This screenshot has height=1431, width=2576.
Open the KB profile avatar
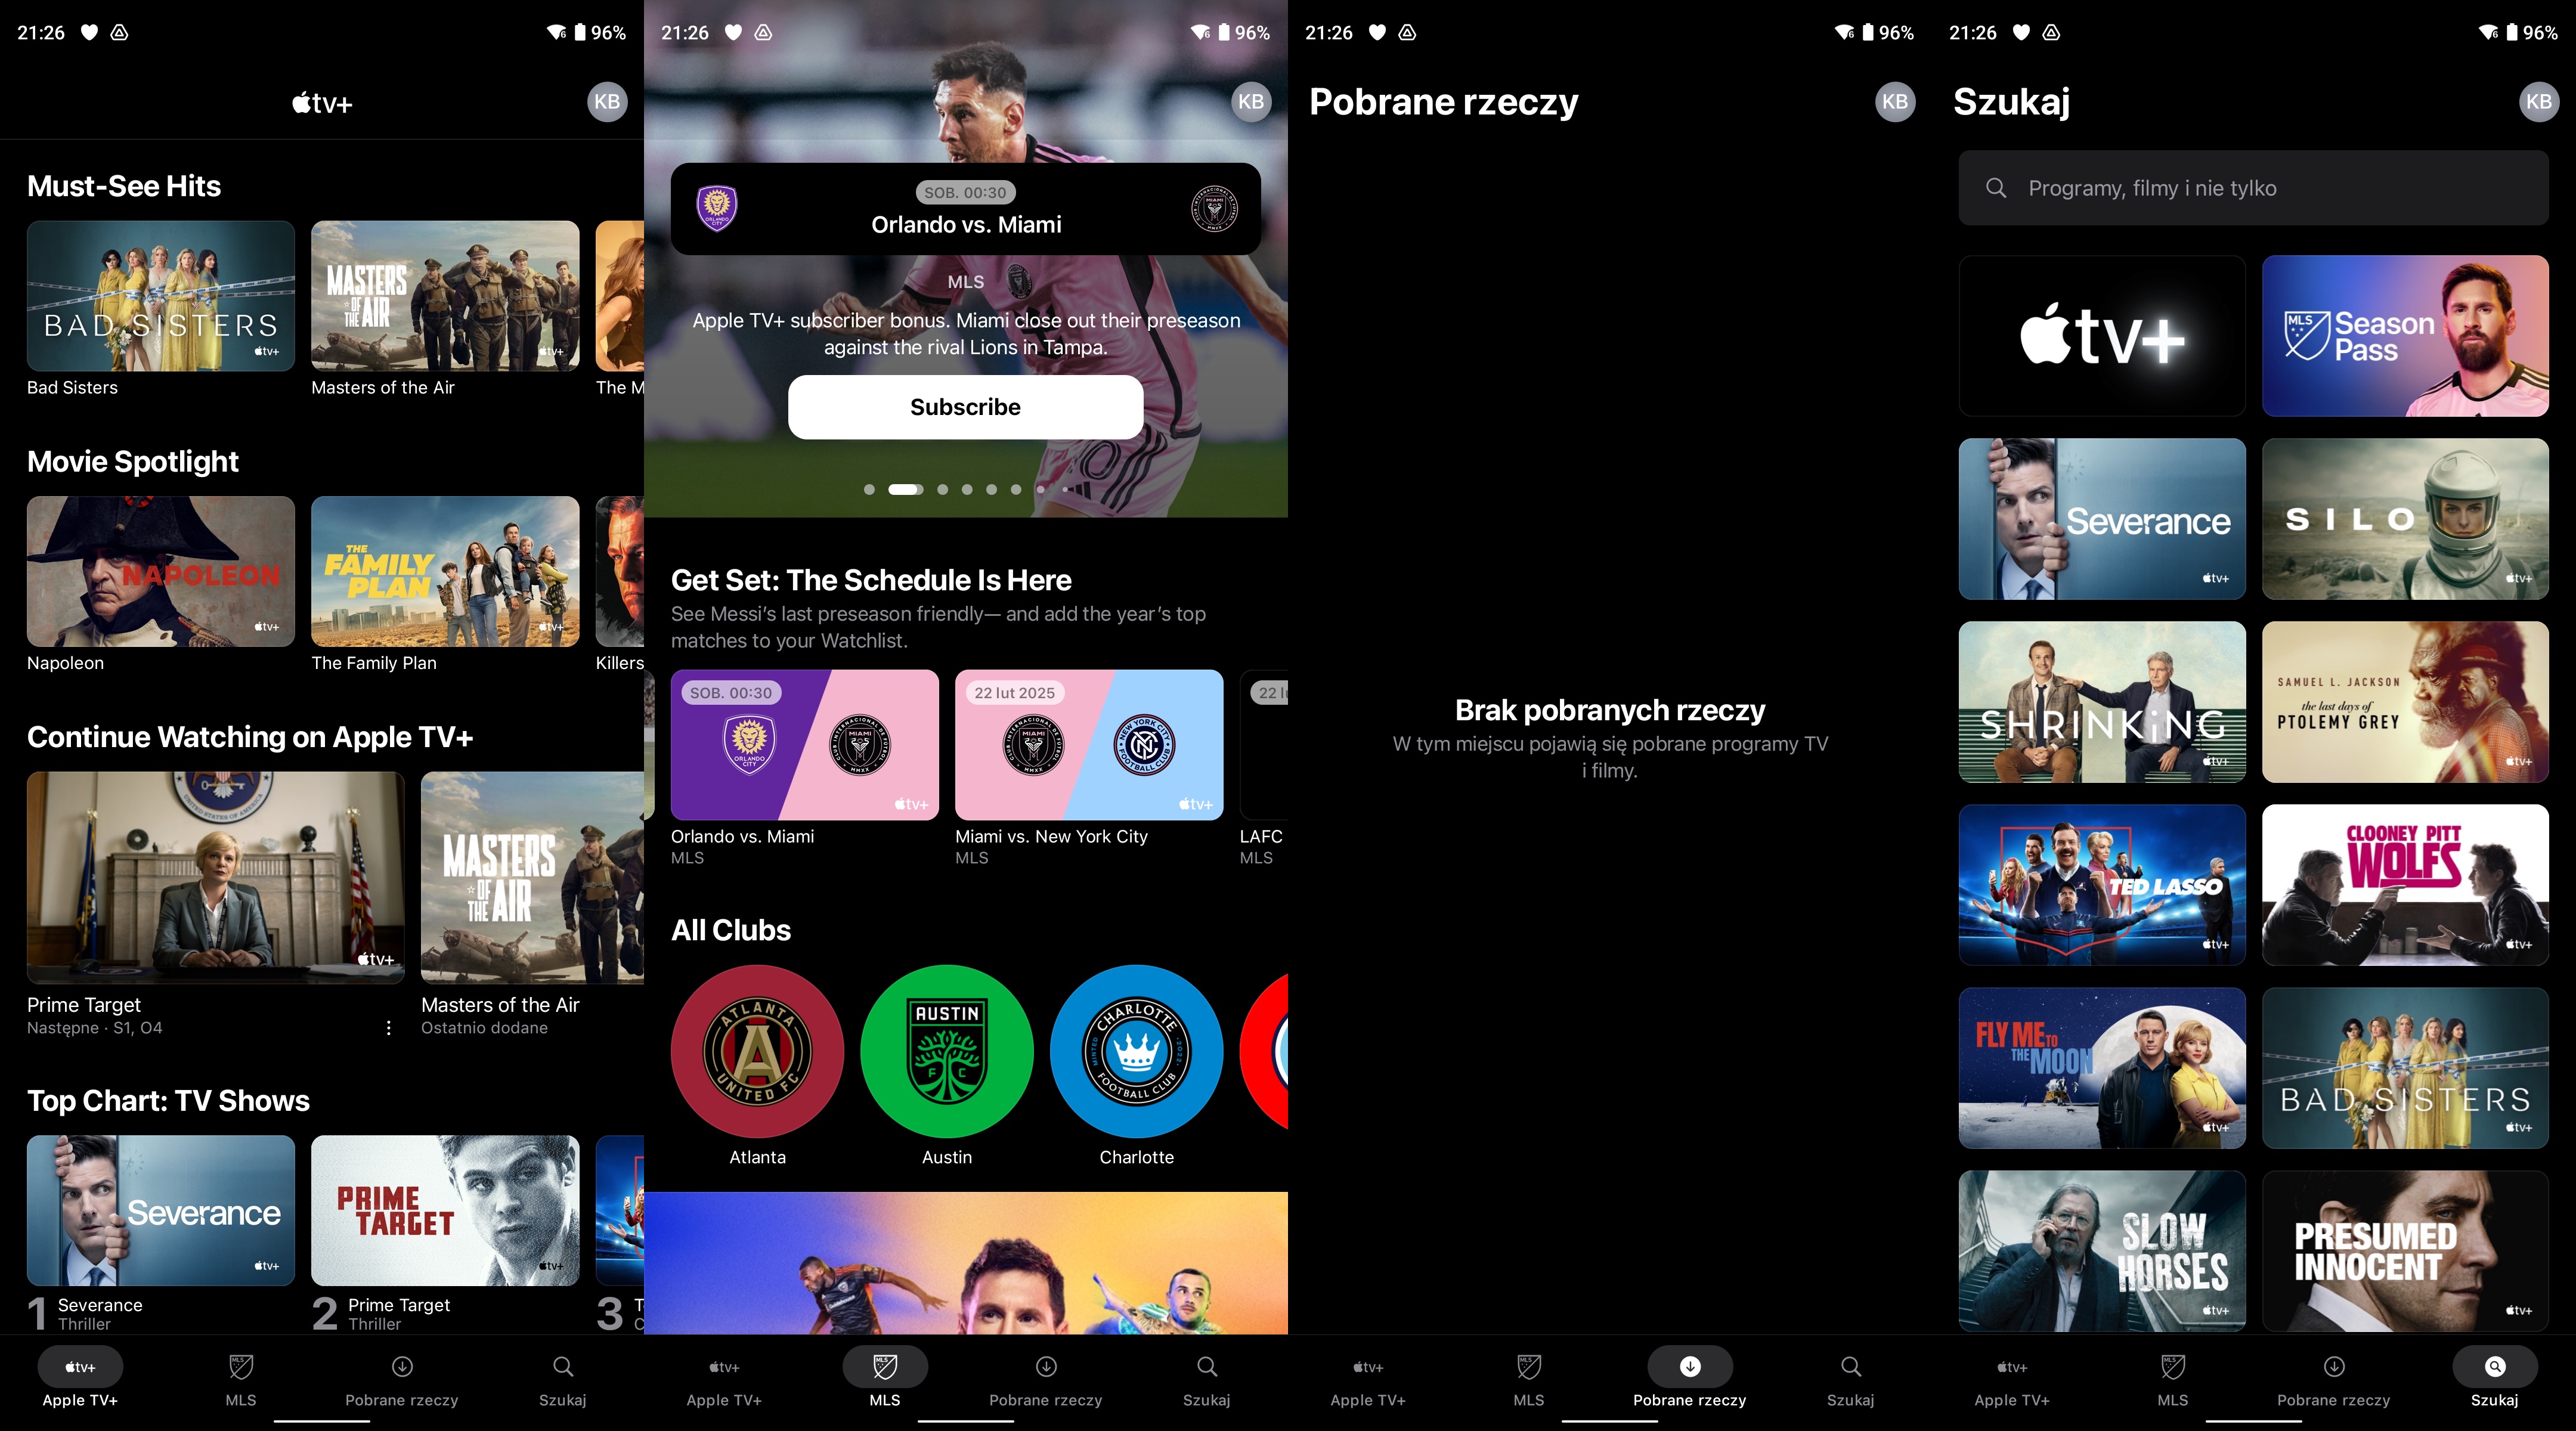pos(607,102)
